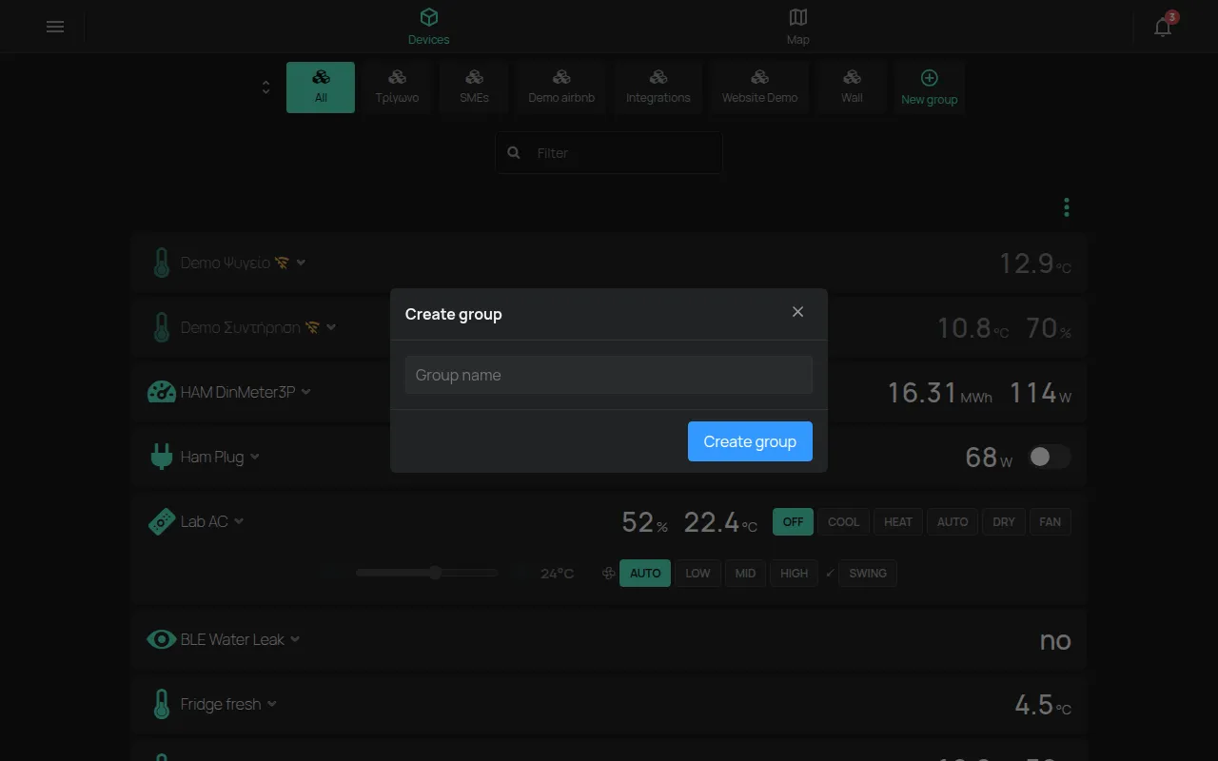Expand Demo Συντήρηση device chevron
The image size is (1218, 761).
331,327
